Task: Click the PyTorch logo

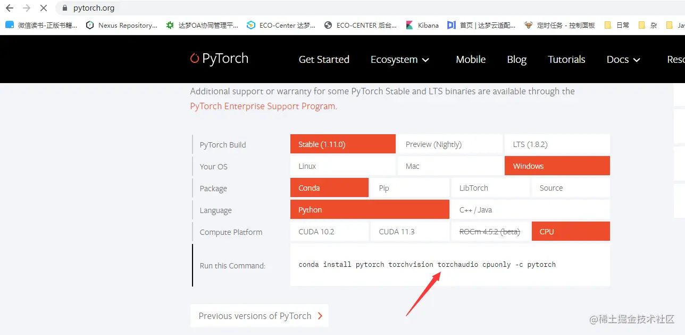Action: (x=219, y=59)
